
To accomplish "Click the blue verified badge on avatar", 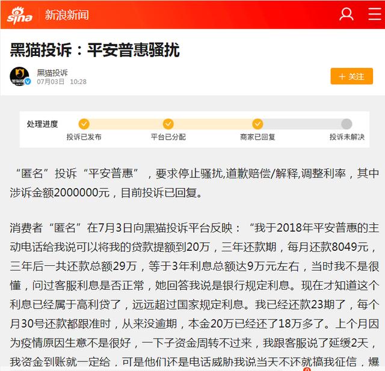I will coord(28,81).
